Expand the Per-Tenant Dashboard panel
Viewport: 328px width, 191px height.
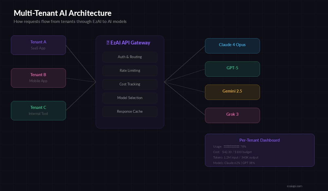click(260, 150)
